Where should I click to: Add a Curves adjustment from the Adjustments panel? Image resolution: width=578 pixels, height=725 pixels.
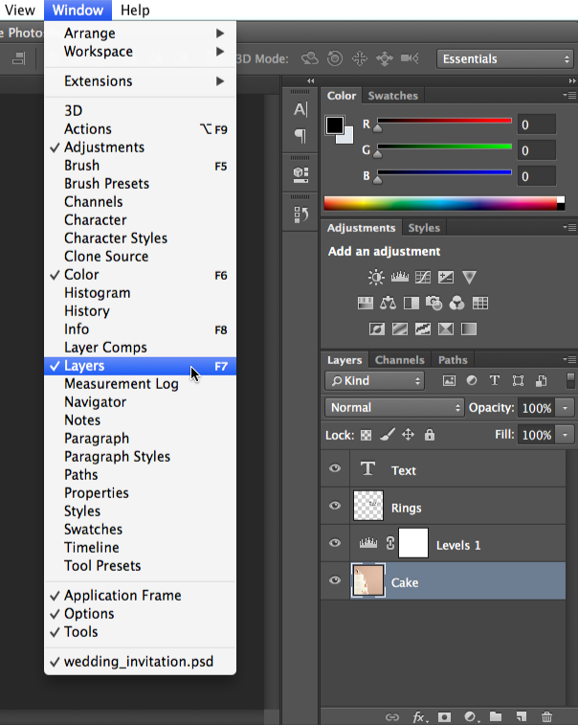pyautogui.click(x=422, y=278)
